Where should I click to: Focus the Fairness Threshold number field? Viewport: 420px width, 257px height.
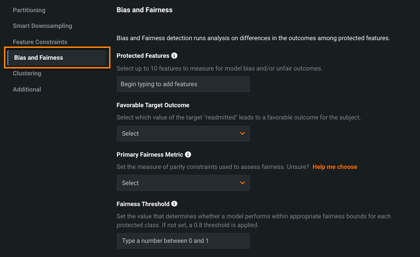pyautogui.click(x=183, y=241)
